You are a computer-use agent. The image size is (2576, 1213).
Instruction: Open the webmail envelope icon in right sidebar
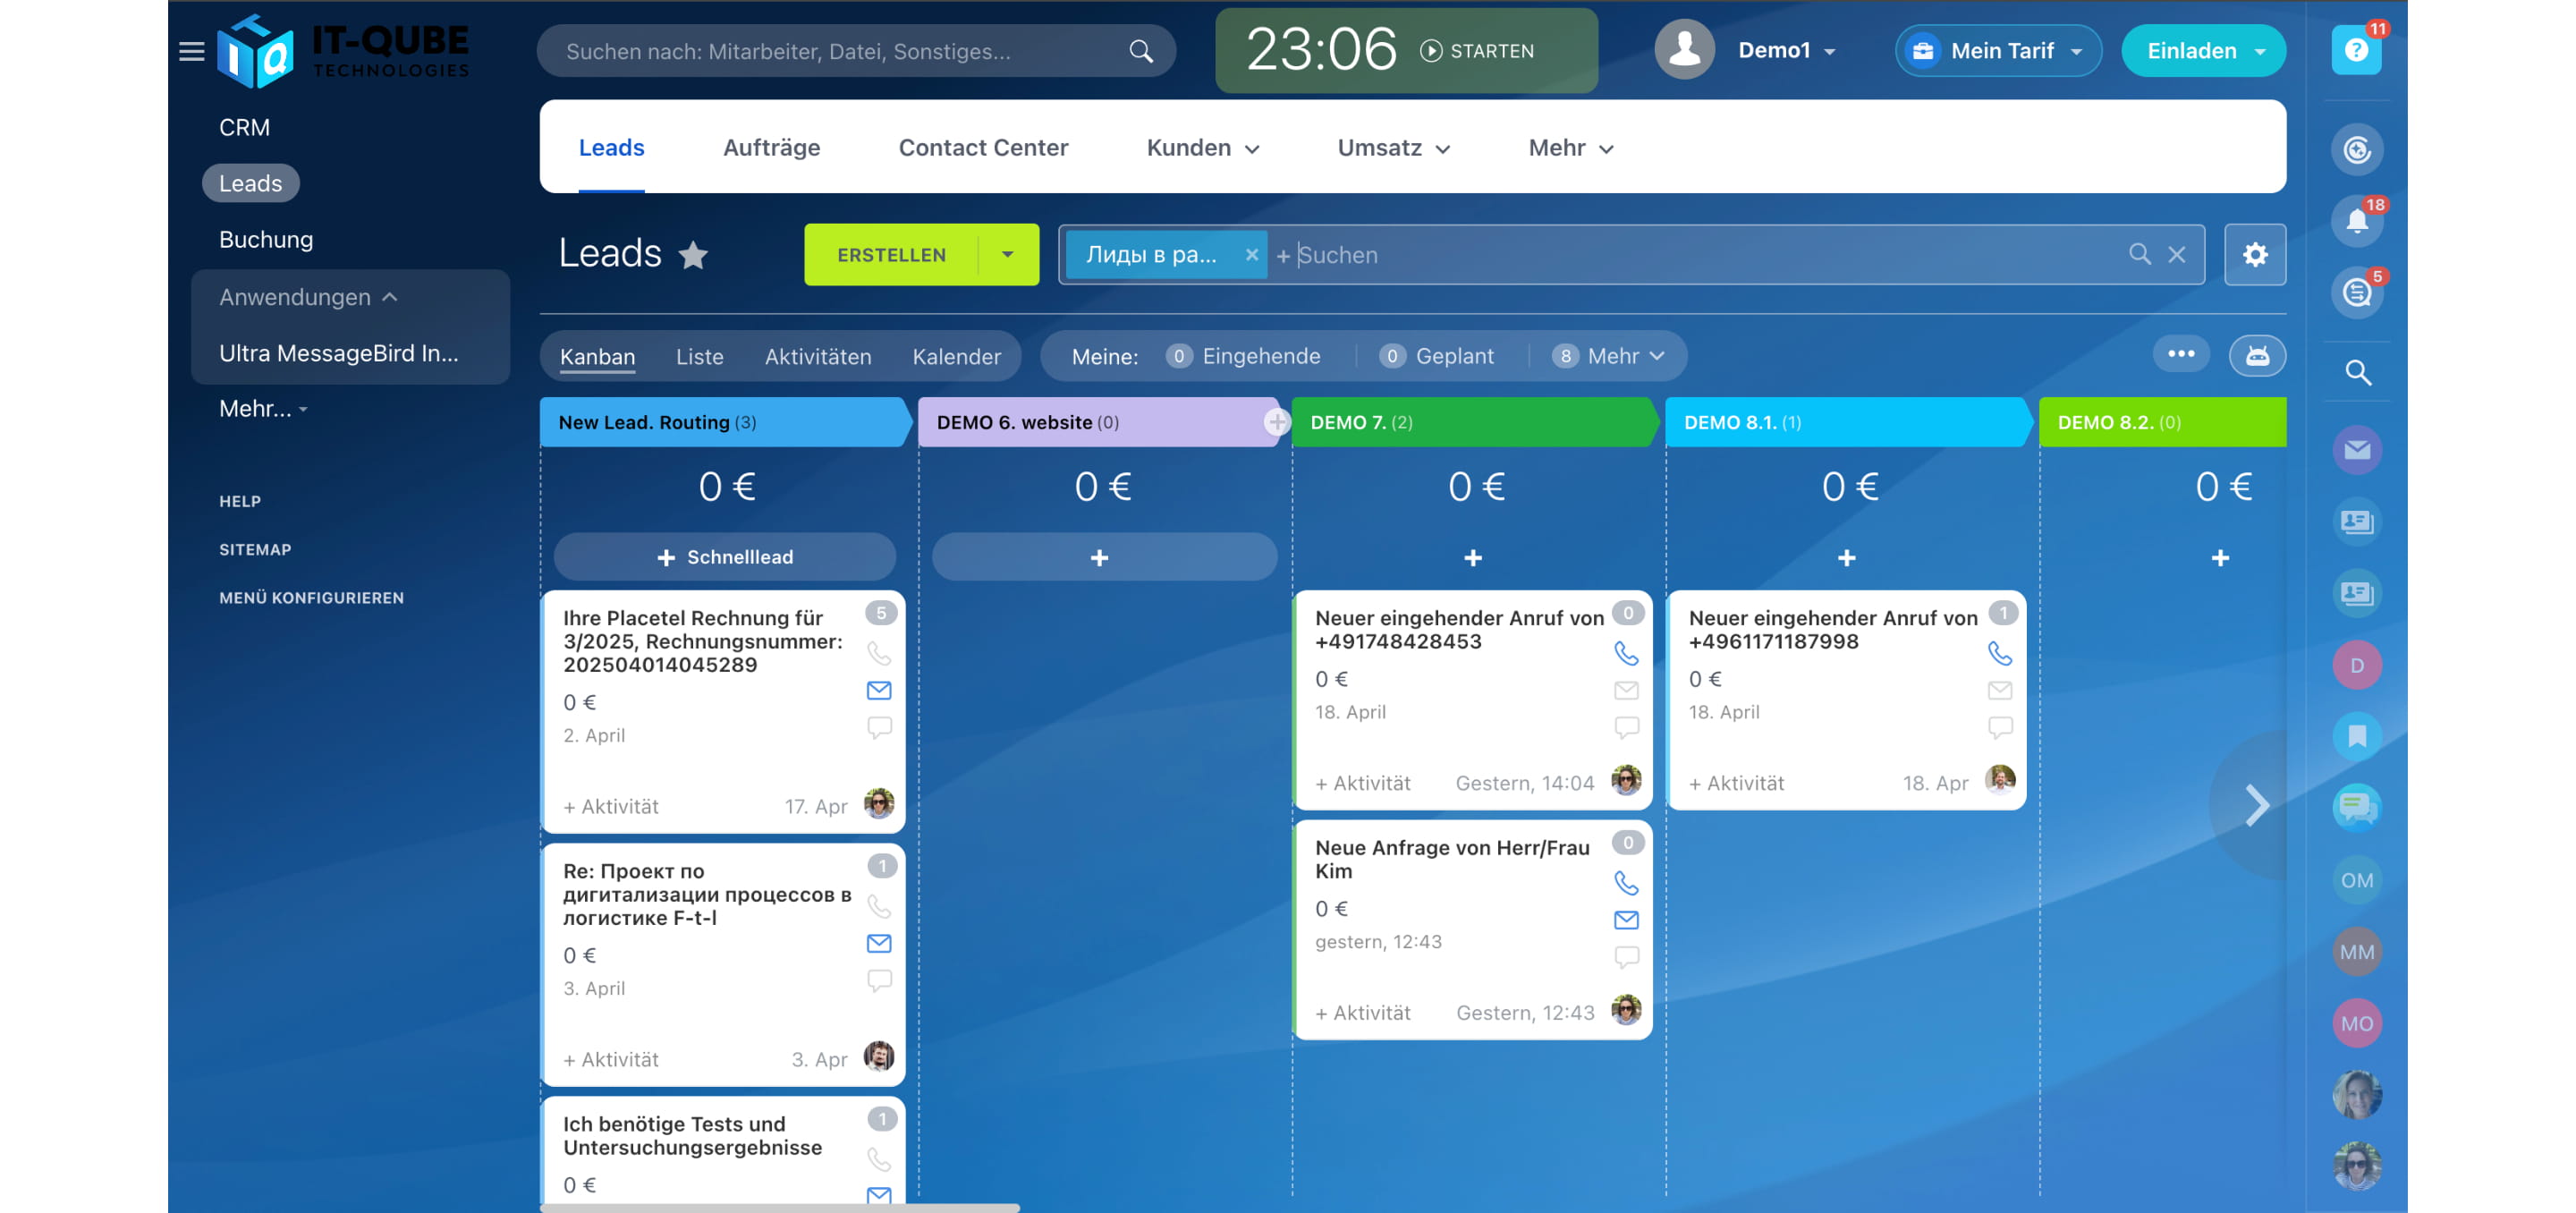[2357, 450]
